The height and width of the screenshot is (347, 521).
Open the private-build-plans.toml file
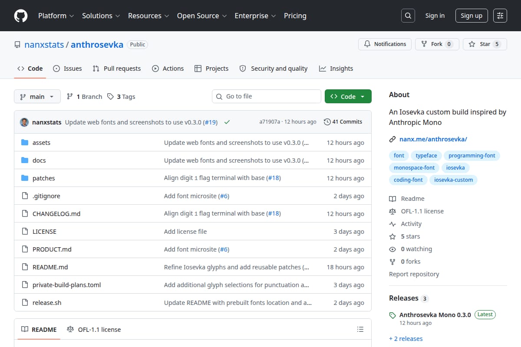(x=67, y=285)
